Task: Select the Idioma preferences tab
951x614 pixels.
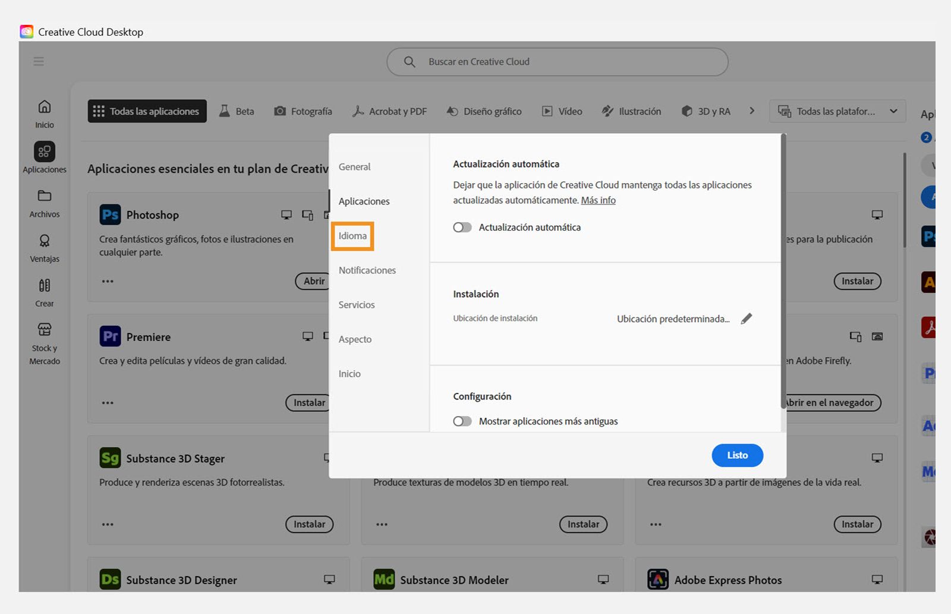Action: point(352,236)
